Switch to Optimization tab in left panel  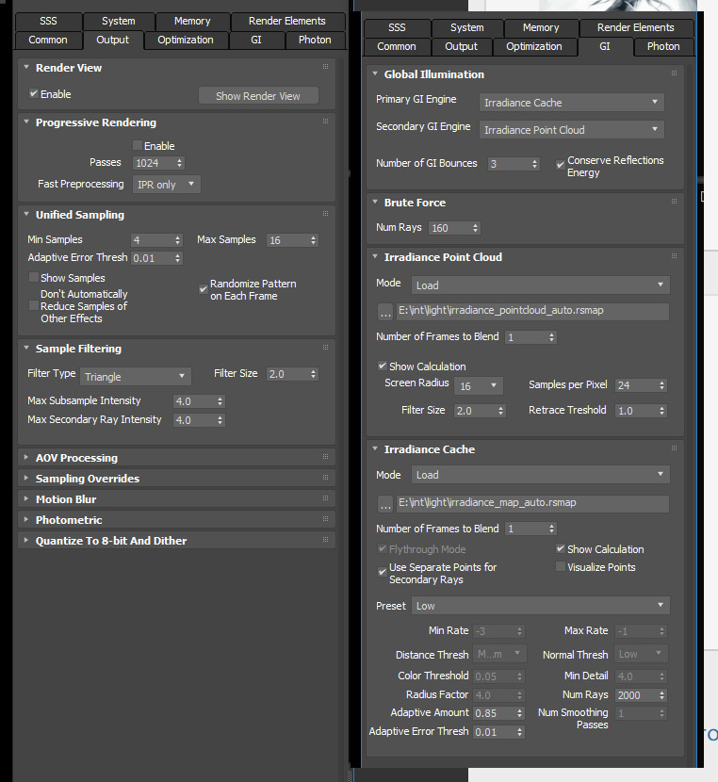click(186, 40)
